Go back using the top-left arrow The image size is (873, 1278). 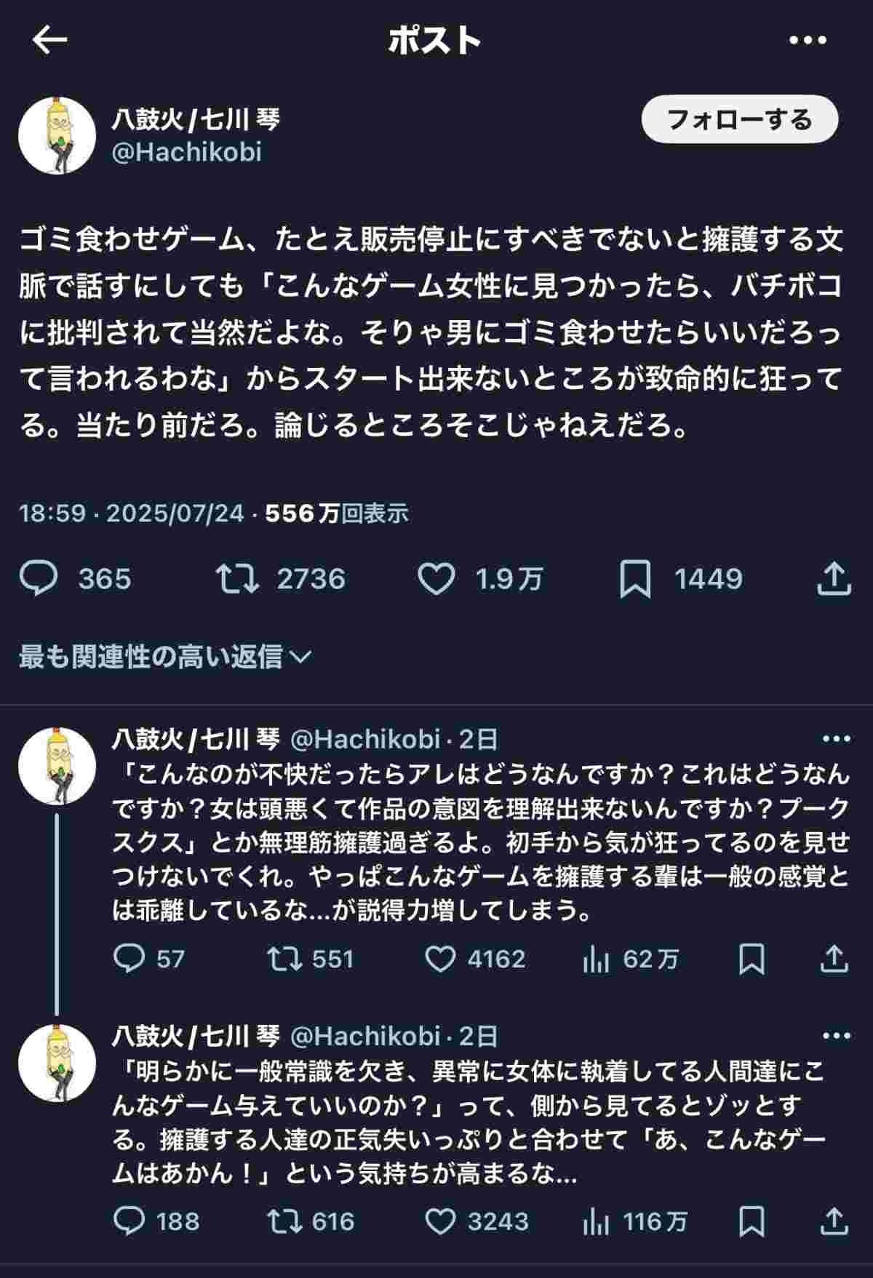(49, 41)
